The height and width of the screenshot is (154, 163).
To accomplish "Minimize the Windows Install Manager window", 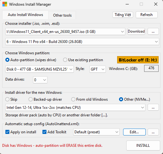I will (x=127, y=4).
